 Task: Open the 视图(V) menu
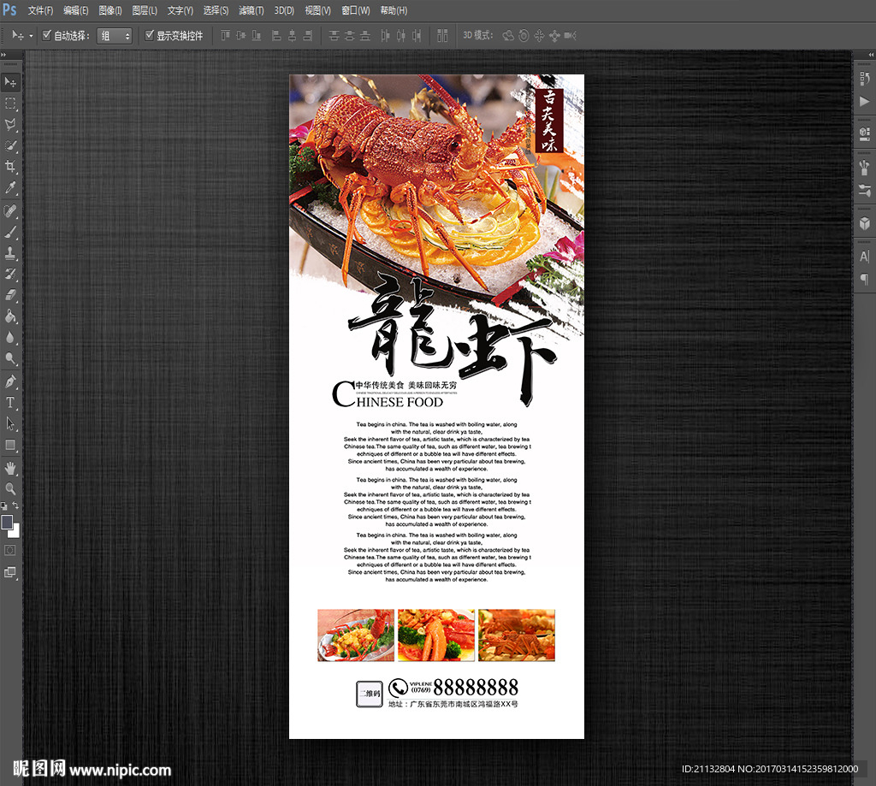pyautogui.click(x=318, y=10)
